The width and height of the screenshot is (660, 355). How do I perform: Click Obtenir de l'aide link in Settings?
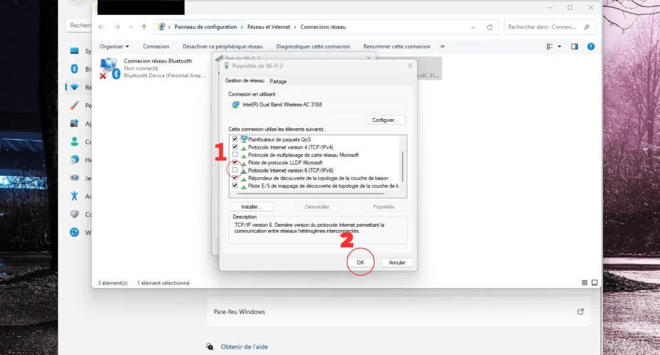[244, 347]
